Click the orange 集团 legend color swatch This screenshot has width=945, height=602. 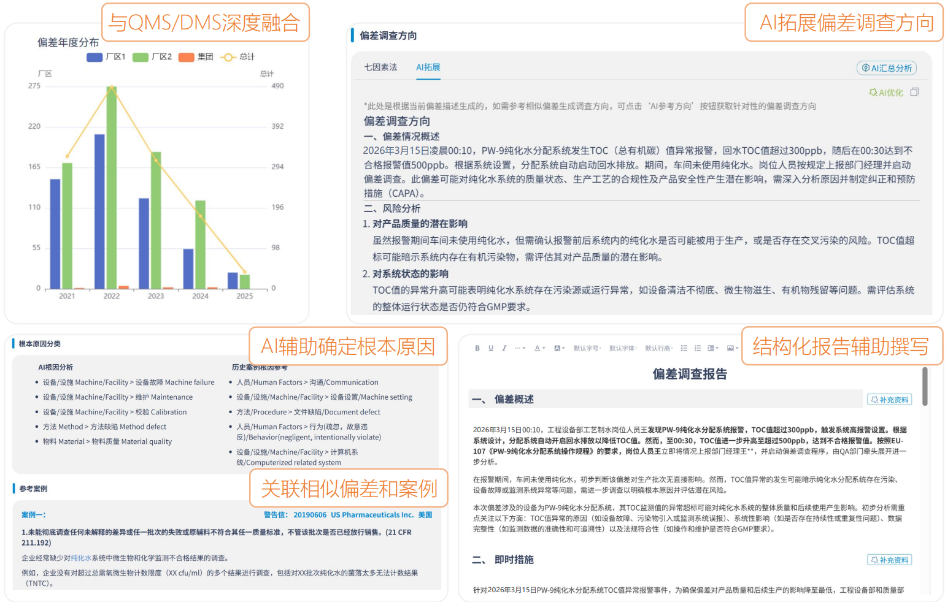186,57
